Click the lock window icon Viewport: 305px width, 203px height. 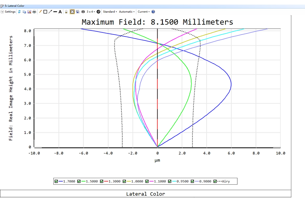pos(66,12)
